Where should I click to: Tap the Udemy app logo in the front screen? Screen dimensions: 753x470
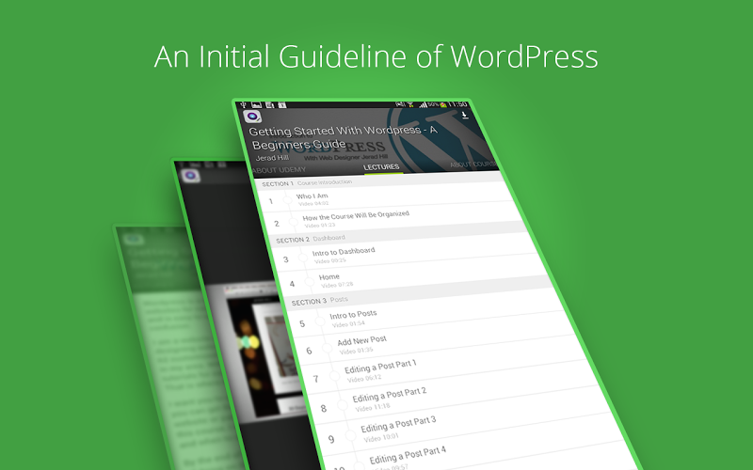click(252, 117)
